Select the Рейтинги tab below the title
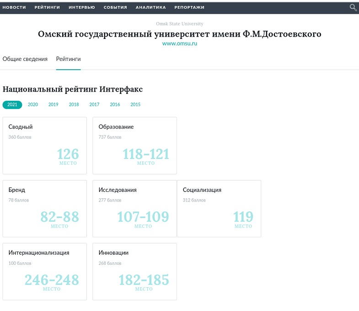The height and width of the screenshot is (311, 359). pos(68,59)
